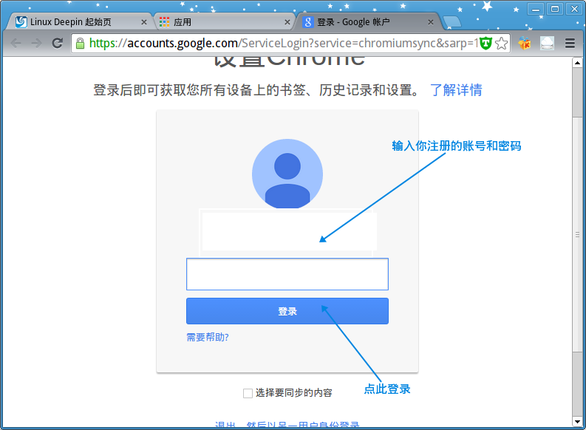Click the browser forward arrow
The height and width of the screenshot is (430, 586).
pos(36,44)
